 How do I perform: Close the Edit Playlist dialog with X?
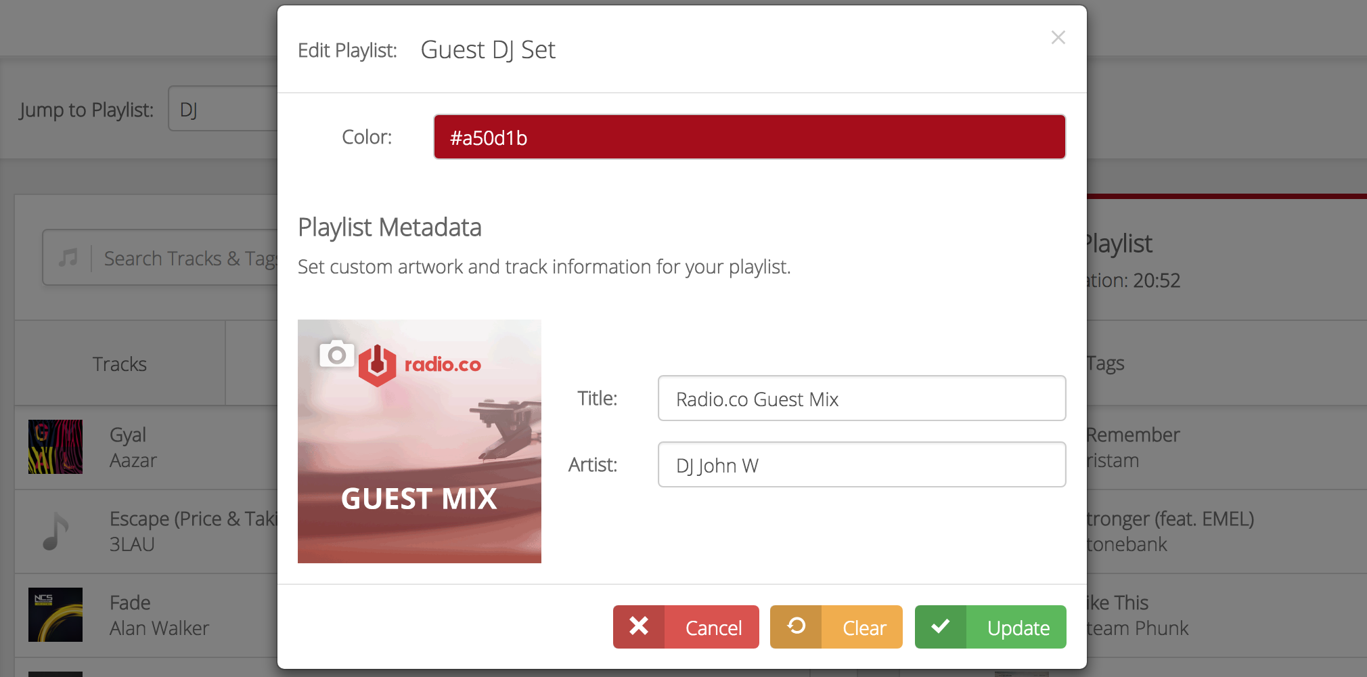pos(1058,38)
